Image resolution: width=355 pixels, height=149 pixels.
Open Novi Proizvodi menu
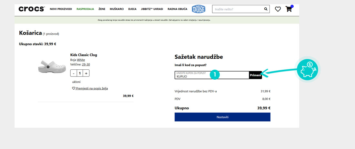pos(61,9)
